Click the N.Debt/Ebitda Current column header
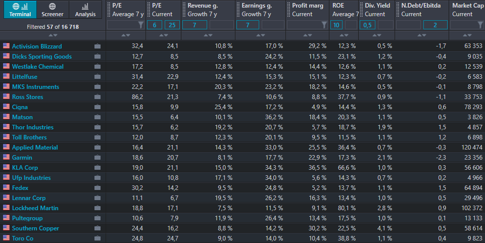Screen dimensions: 485x243 click(421, 10)
